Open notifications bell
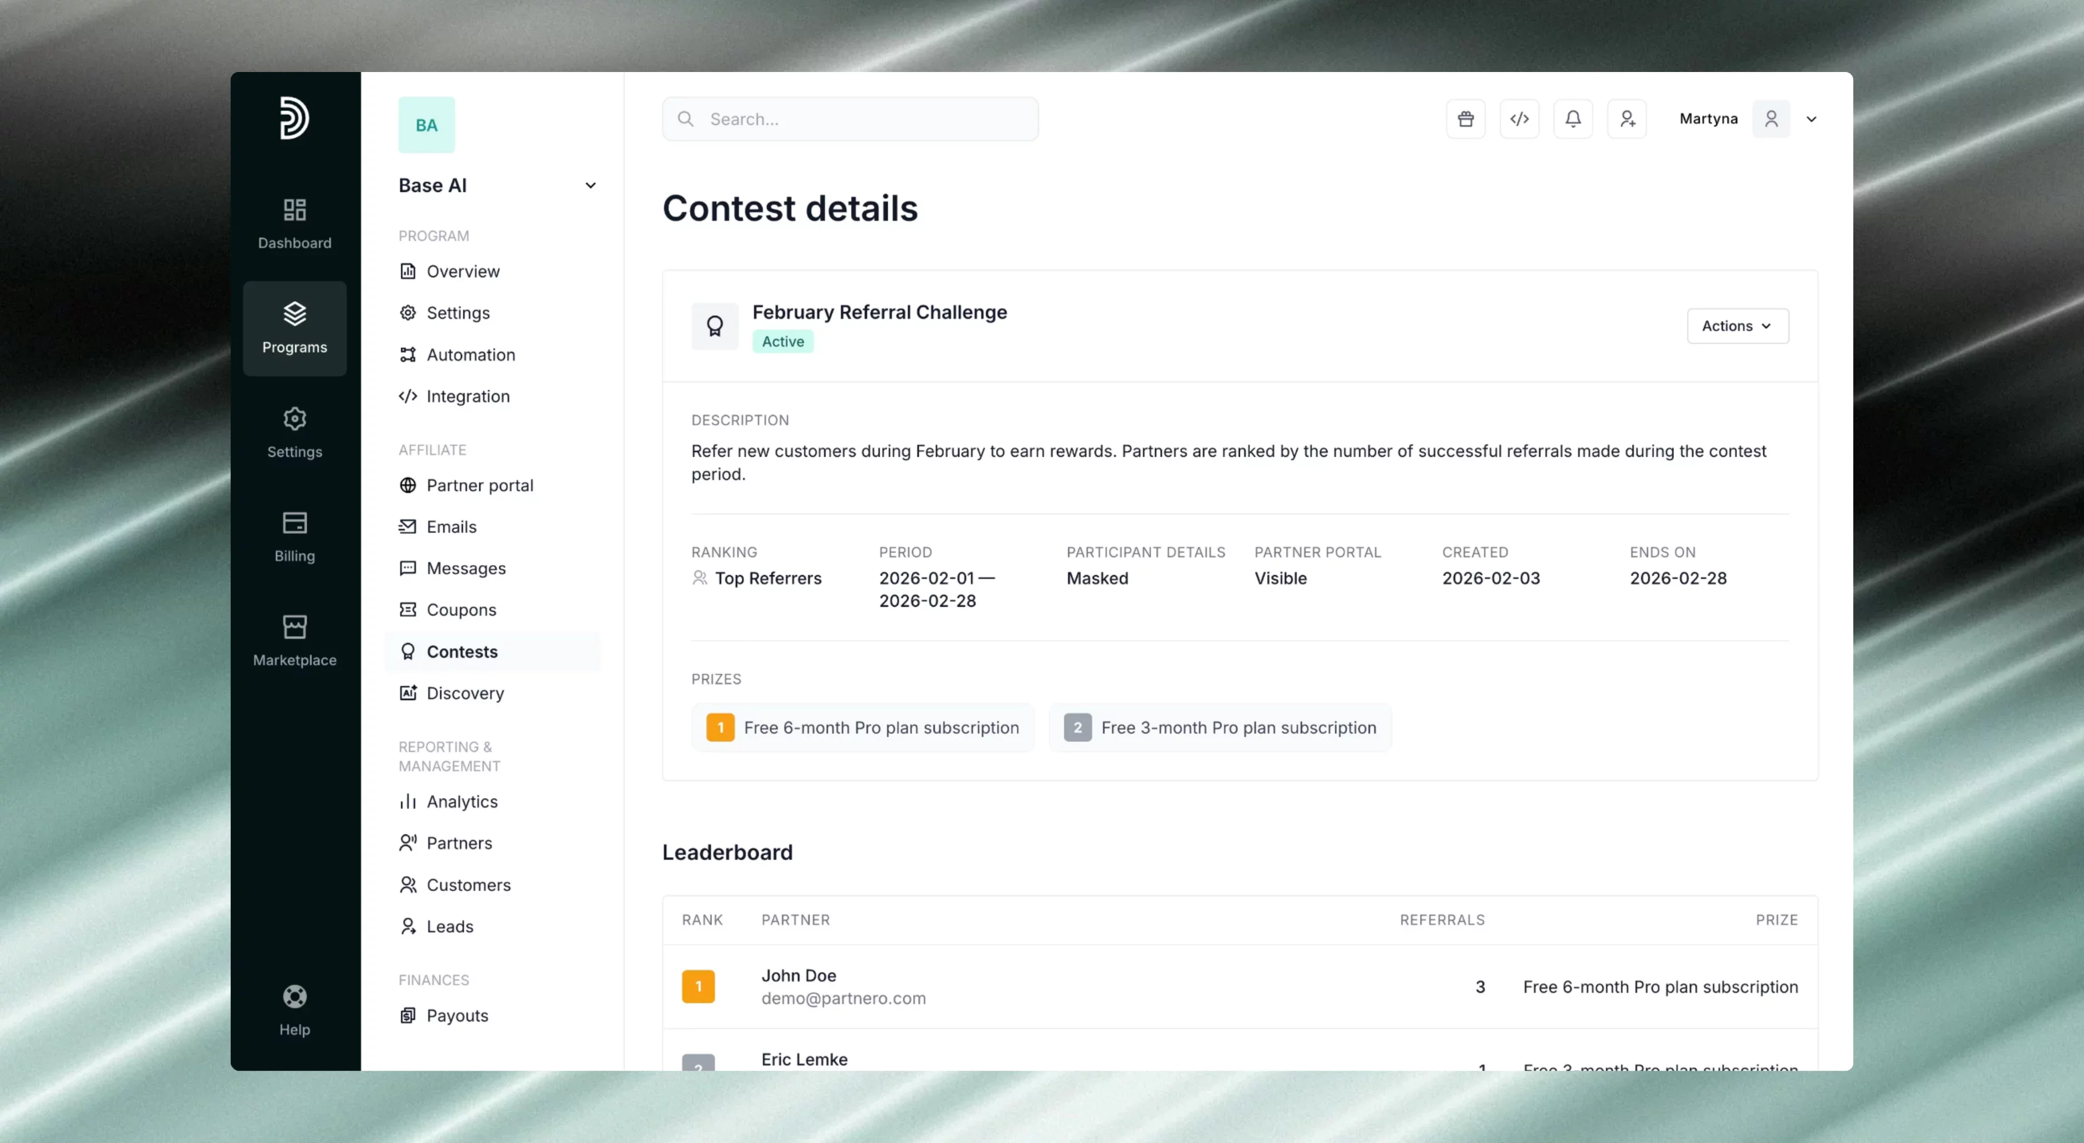 click(1573, 119)
